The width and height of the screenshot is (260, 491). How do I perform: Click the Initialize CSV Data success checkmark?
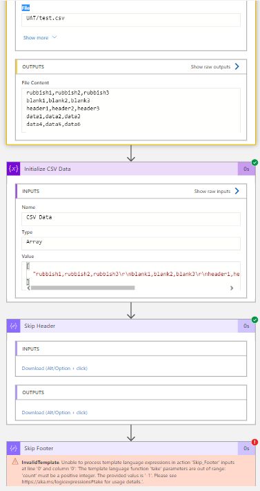[254, 163]
